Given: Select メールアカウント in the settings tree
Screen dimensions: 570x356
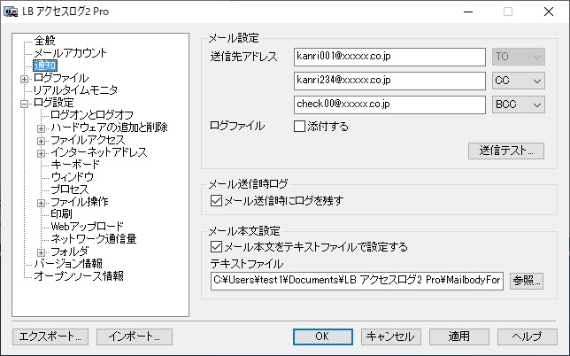Looking at the screenshot, I should (69, 53).
